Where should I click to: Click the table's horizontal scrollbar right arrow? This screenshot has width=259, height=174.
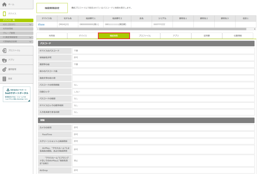coord(255,29)
